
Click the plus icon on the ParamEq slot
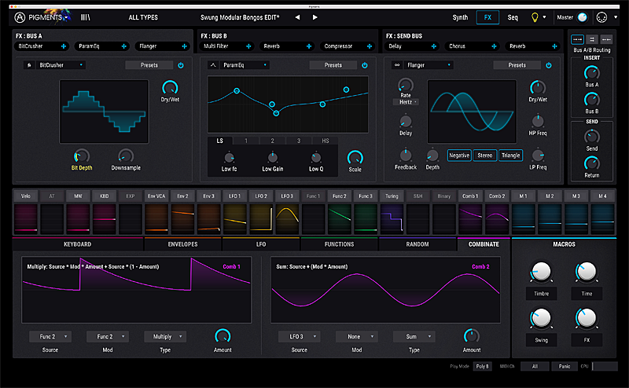pos(124,46)
